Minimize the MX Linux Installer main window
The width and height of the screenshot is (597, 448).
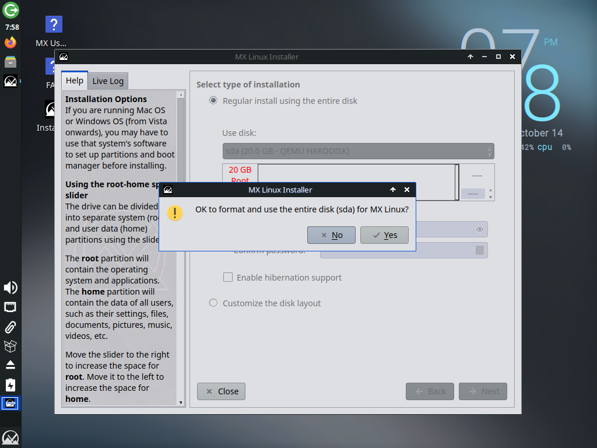(484, 57)
